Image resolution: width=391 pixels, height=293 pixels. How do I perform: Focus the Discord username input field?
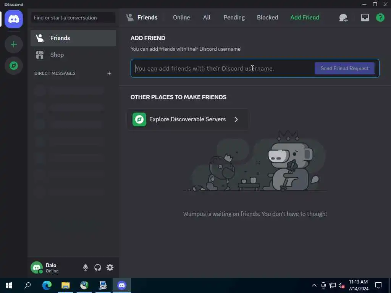(223, 68)
